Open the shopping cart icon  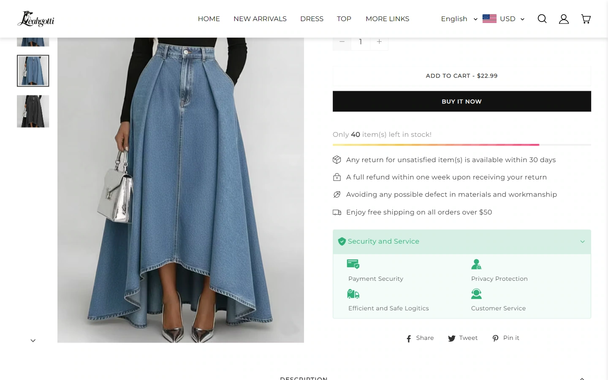click(586, 19)
